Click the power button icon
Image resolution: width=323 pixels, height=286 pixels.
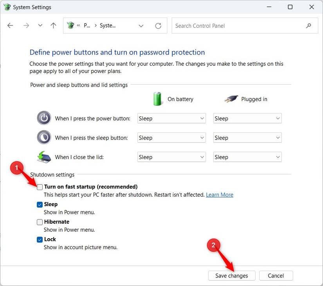click(x=43, y=118)
